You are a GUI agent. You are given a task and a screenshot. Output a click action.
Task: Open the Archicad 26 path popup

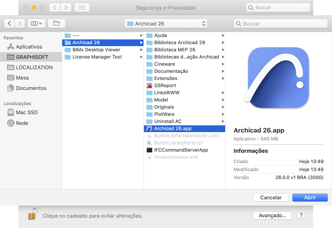(x=166, y=23)
